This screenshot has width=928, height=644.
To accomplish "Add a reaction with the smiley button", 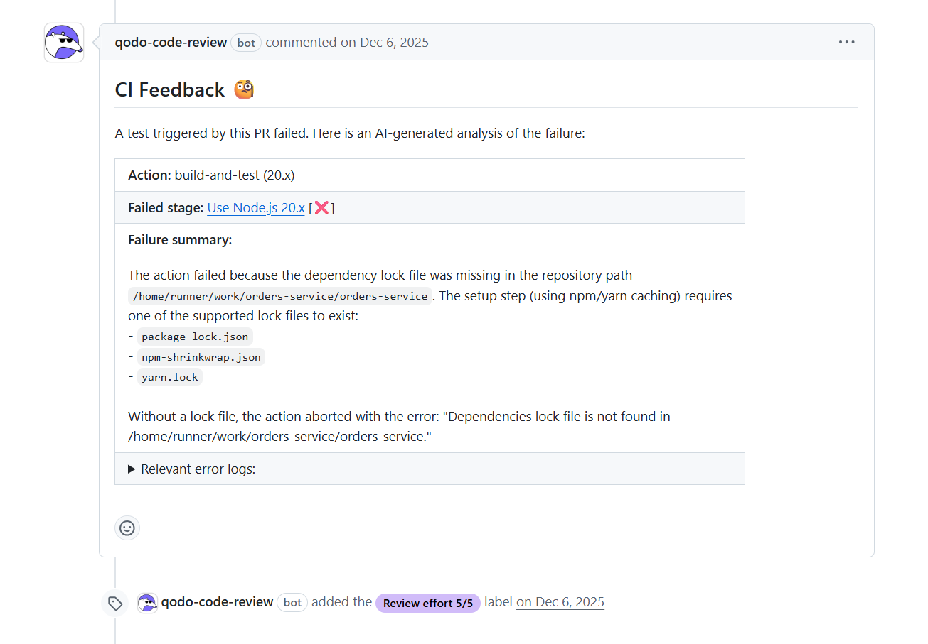I will point(127,528).
